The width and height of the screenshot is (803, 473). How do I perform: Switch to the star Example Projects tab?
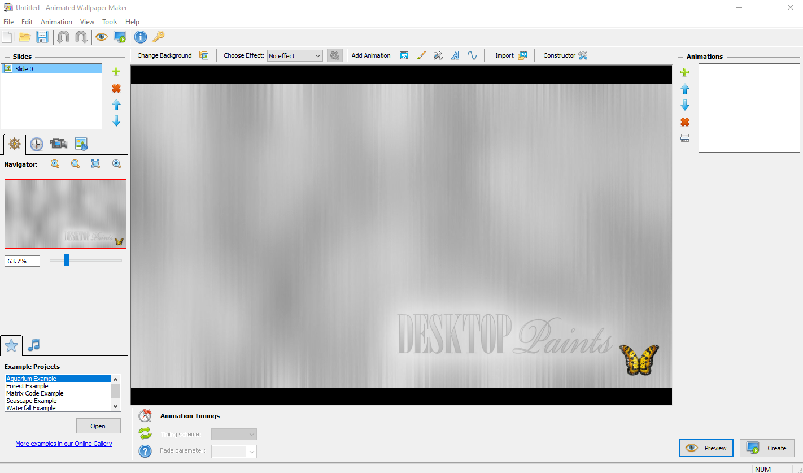pos(11,345)
